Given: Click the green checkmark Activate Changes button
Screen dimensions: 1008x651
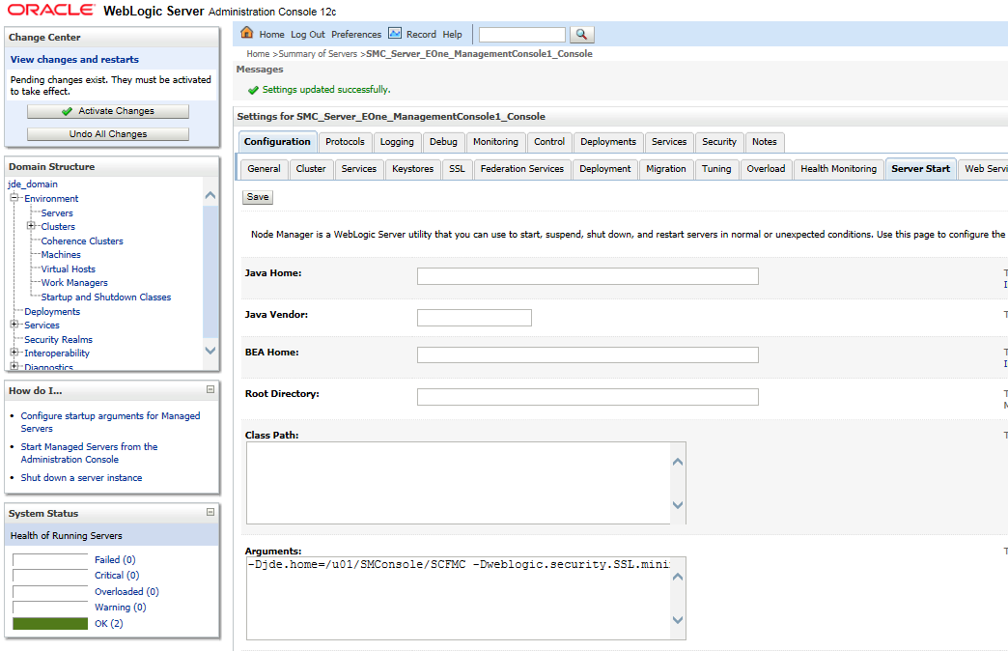Looking at the screenshot, I should click(107, 111).
